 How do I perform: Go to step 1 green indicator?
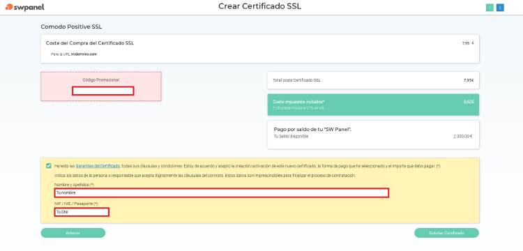(x=490, y=8)
